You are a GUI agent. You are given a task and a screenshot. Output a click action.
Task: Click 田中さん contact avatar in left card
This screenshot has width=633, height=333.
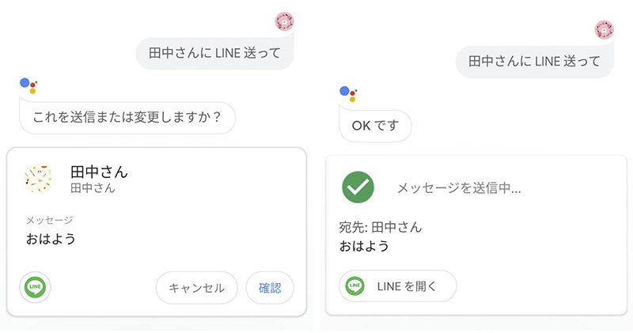pyautogui.click(x=39, y=178)
